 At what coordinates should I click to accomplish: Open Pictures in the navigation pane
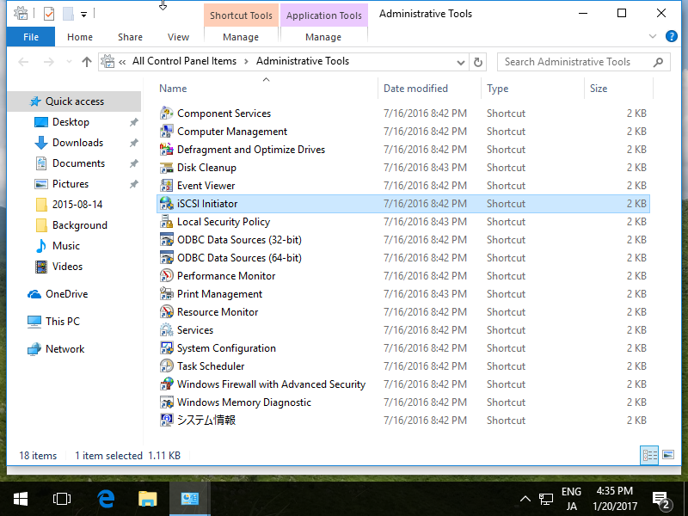click(x=71, y=184)
